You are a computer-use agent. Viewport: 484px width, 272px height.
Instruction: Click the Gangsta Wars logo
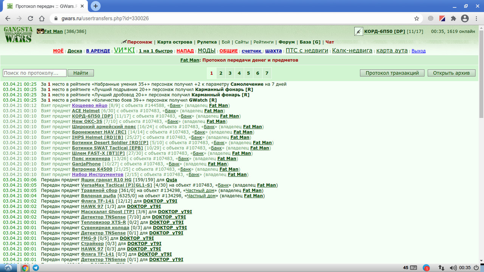(18, 35)
